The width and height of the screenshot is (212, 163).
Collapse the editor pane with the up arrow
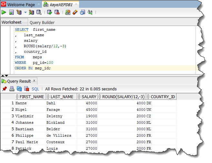click(3, 76)
